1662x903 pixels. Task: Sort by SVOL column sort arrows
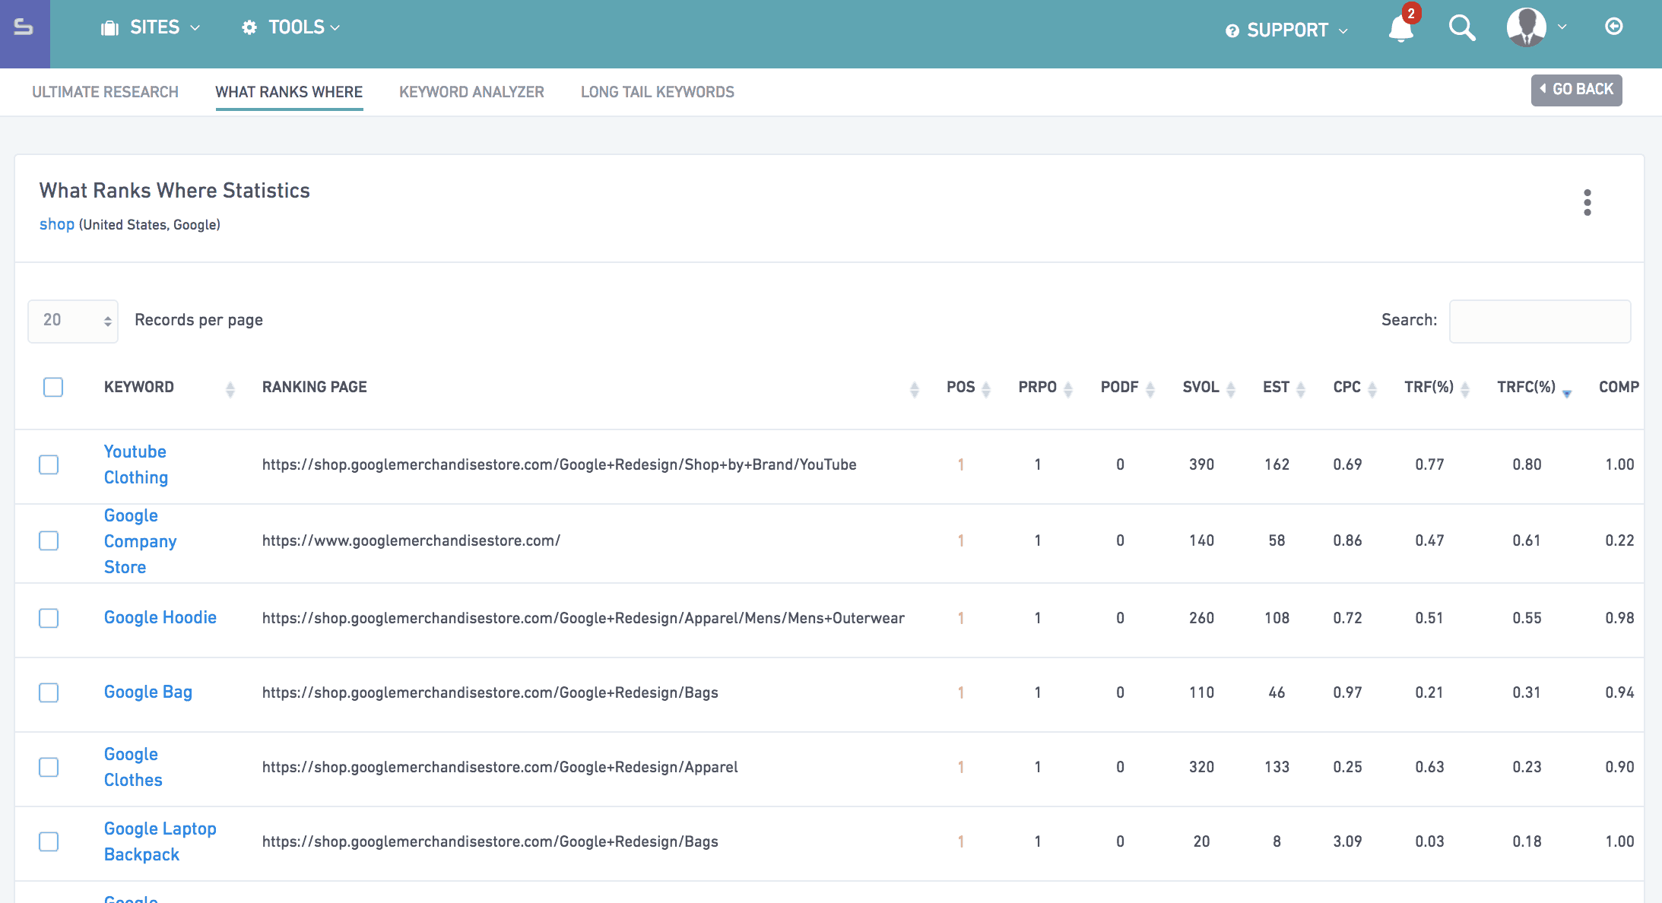tap(1231, 388)
